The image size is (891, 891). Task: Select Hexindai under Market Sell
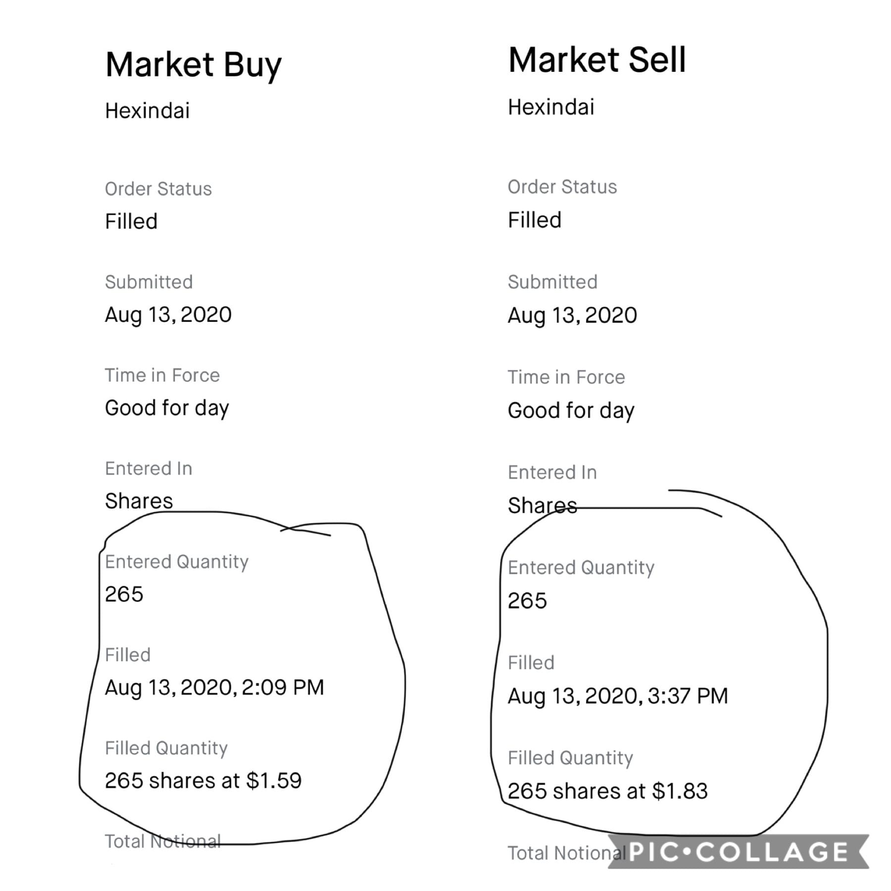click(551, 107)
